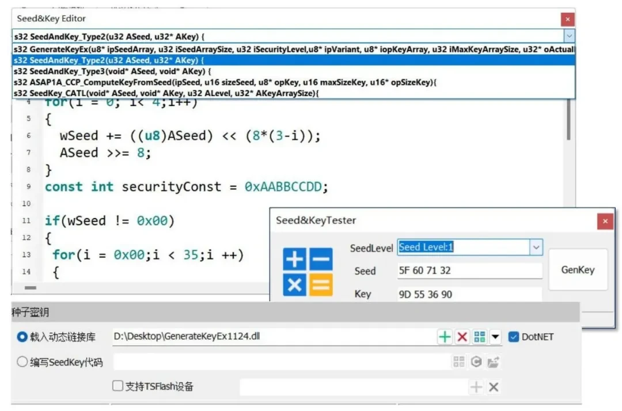
Task: Open the green grid icon beside DLL path
Action: [x=479, y=337]
